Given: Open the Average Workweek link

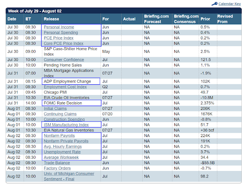Looking at the screenshot, I should click(61, 157).
